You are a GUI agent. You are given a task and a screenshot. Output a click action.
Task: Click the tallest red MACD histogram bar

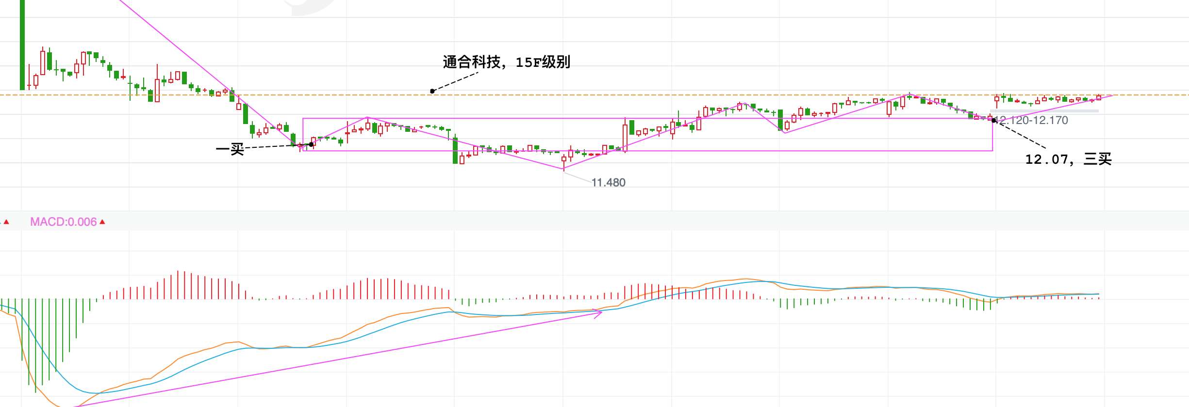[178, 285]
